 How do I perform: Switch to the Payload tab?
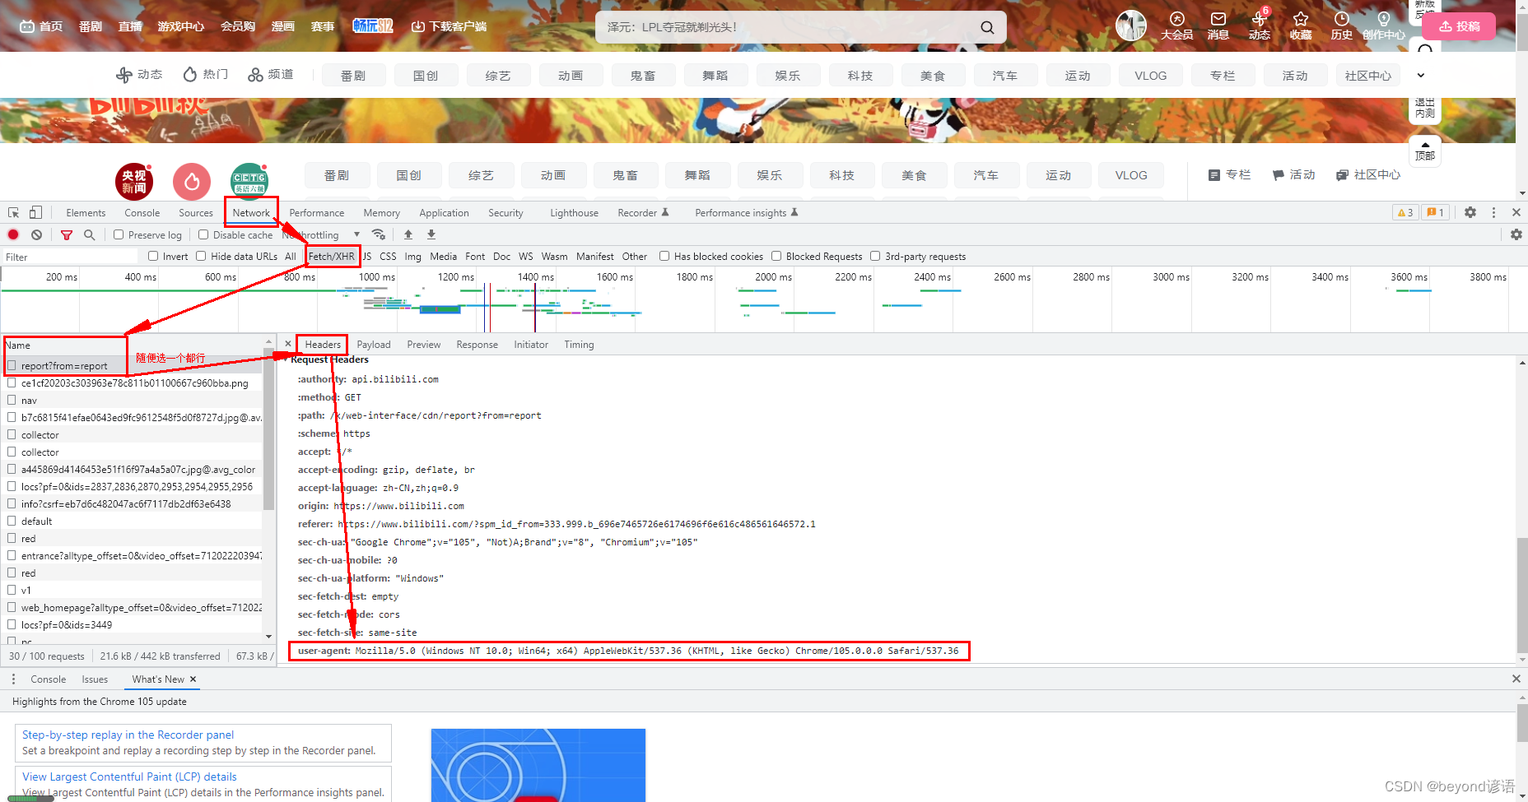[x=374, y=344]
